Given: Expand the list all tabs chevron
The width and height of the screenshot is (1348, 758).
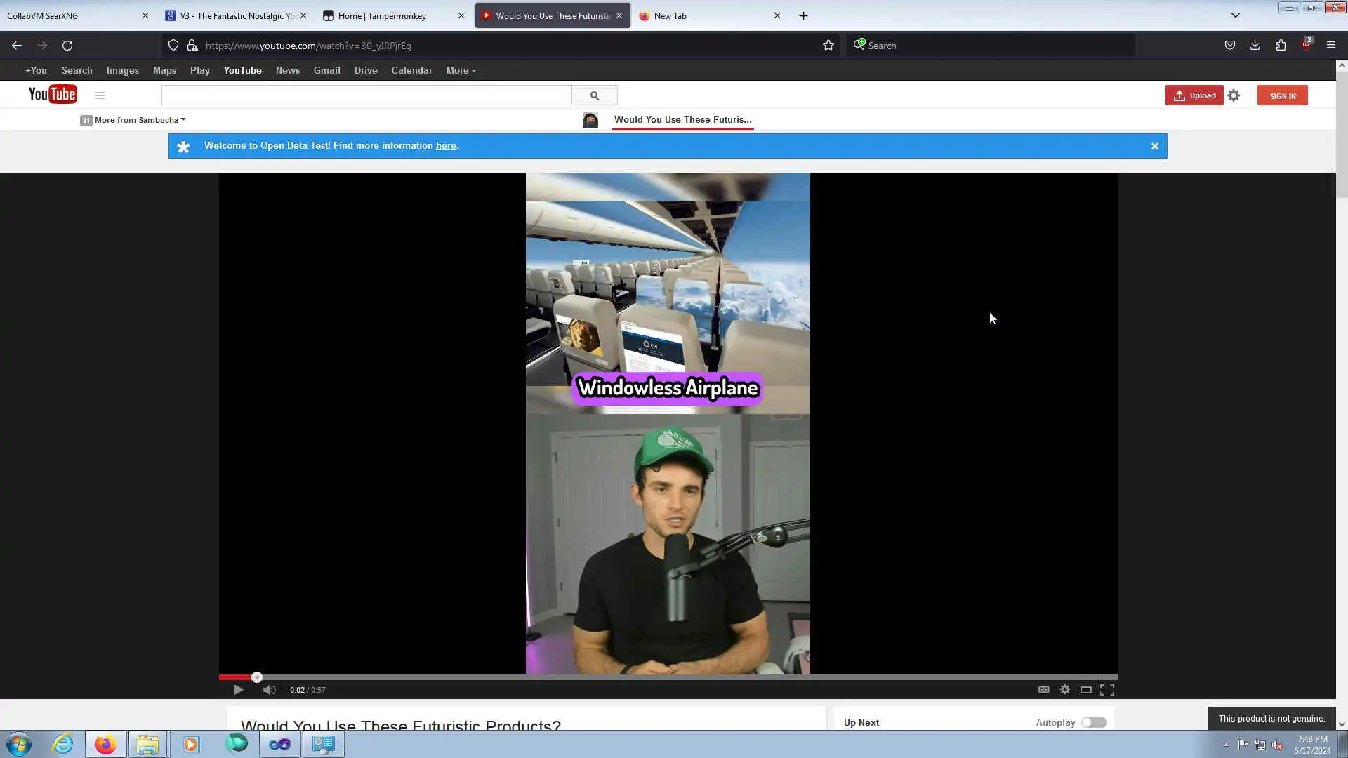Looking at the screenshot, I should [x=1236, y=15].
